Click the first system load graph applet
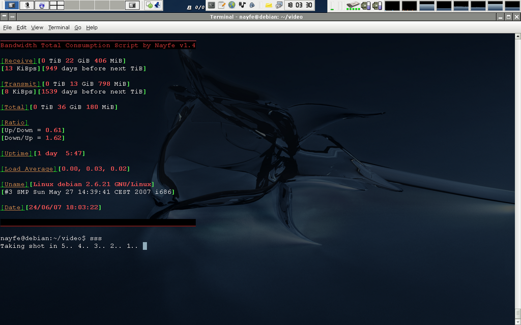The height and width of the screenshot is (325, 521). click(392, 6)
